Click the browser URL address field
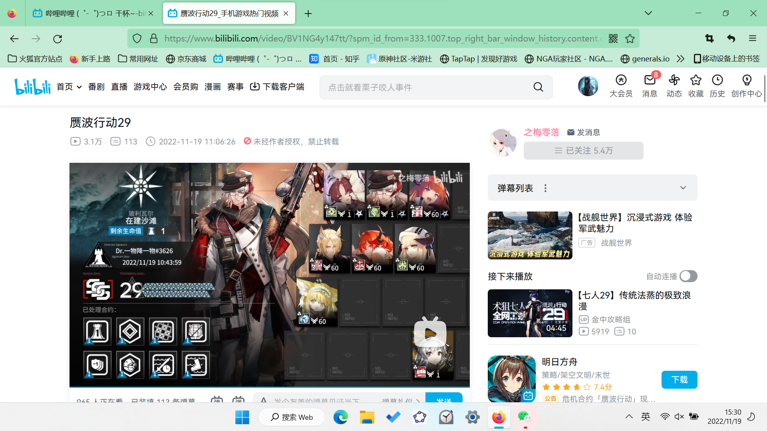Screen dimensions: 767x431 pos(383,38)
